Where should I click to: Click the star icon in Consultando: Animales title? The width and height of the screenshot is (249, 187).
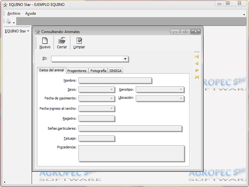pyautogui.click(x=38, y=31)
